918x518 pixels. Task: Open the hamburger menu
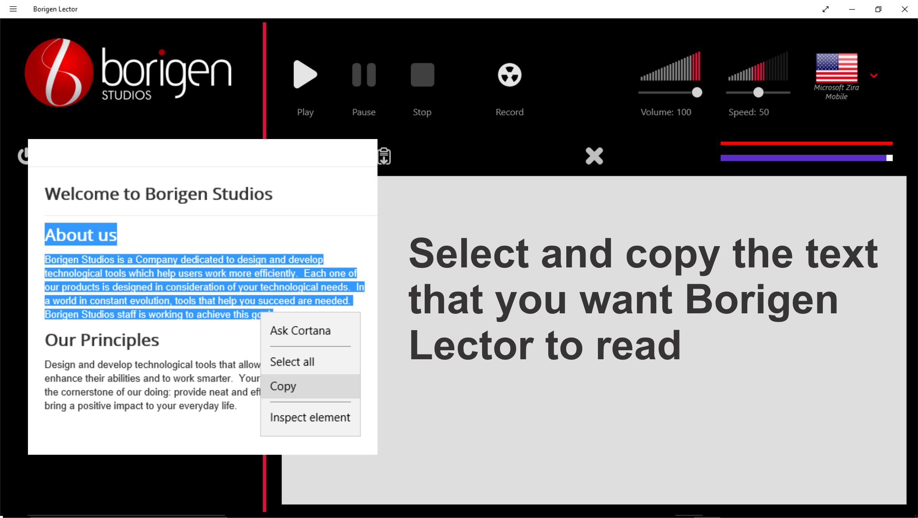tap(13, 9)
